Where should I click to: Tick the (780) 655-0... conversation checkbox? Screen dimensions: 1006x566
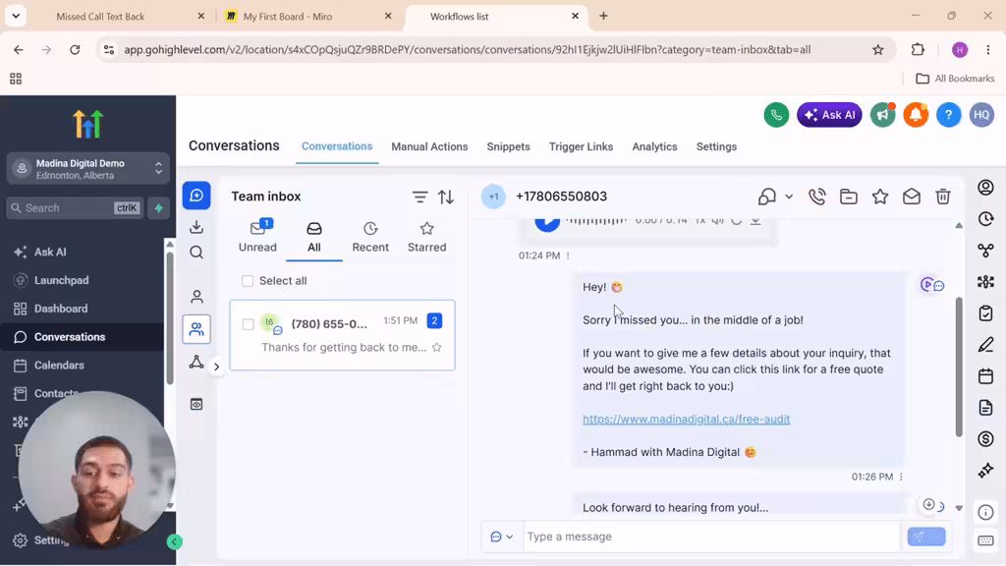248,324
